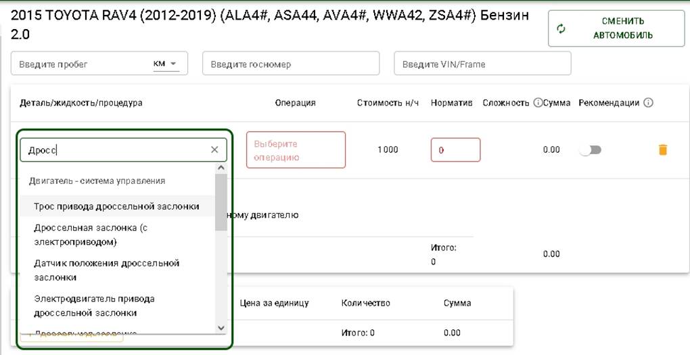
Task: Click the Стоимость н/ч value 1000
Action: [x=388, y=149]
